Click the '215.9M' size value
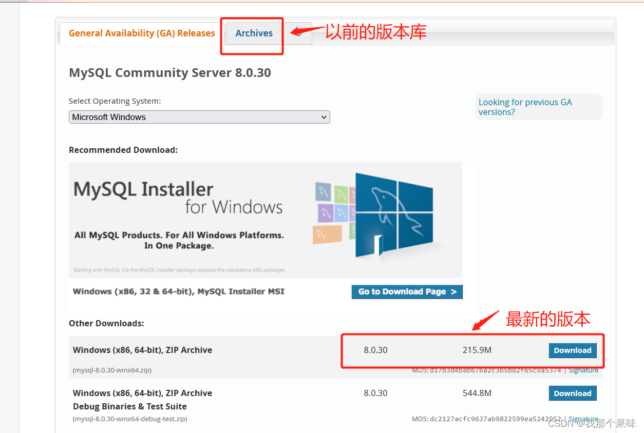644x433 pixels. [477, 350]
